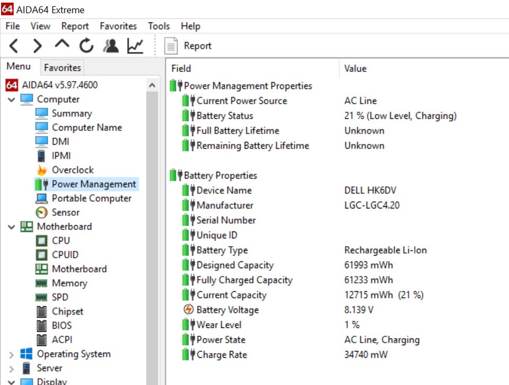Collapse the Computer tree node
This screenshot has height=385, width=509.
coord(12,100)
